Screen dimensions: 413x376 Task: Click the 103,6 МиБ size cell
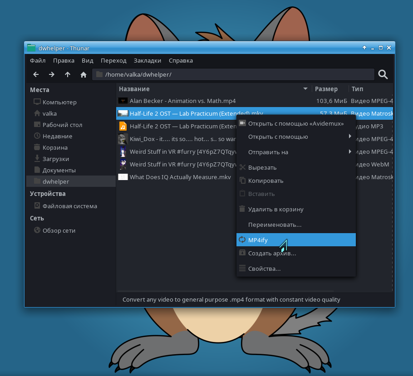(x=332, y=101)
